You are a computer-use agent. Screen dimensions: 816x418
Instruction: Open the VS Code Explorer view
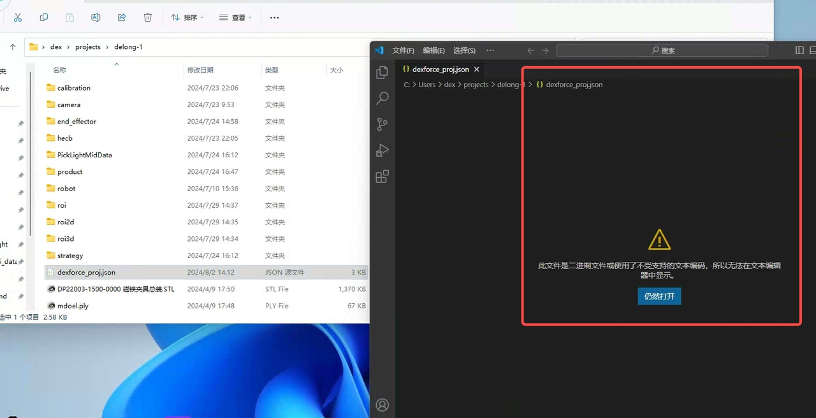click(x=382, y=73)
